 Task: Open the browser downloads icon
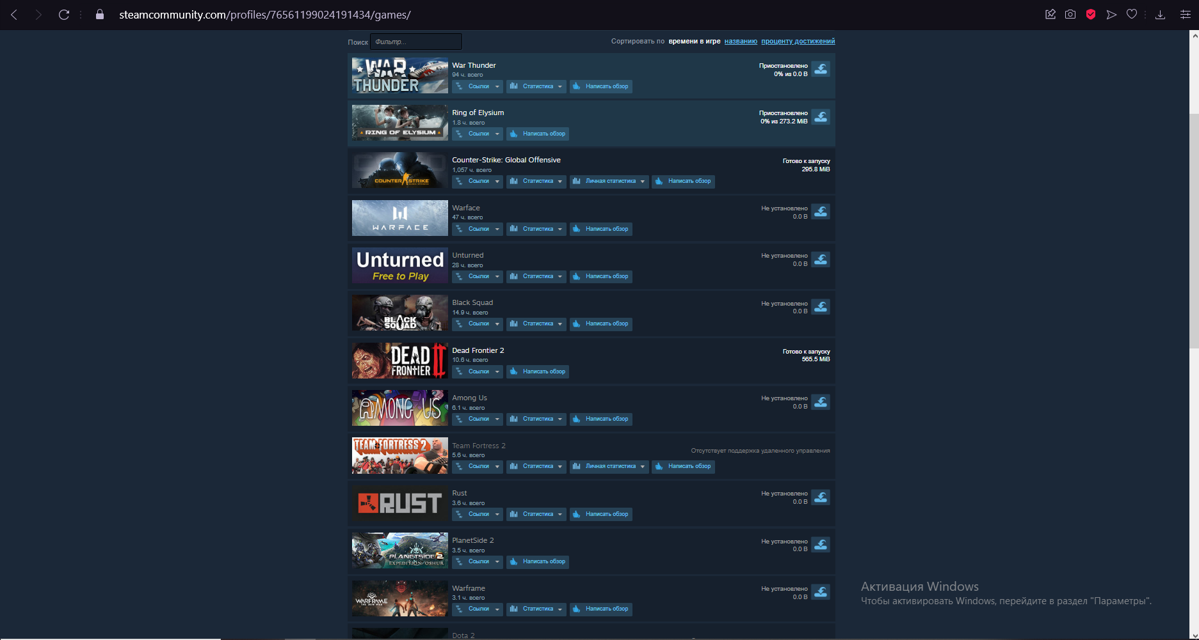(1160, 14)
